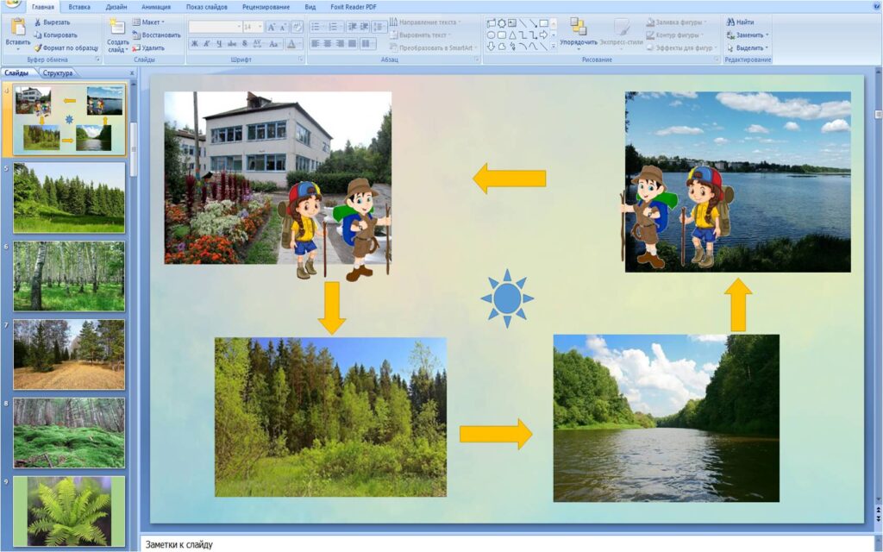The width and height of the screenshot is (883, 552).
Task: Expand the font size dropdown
Action: point(260,28)
